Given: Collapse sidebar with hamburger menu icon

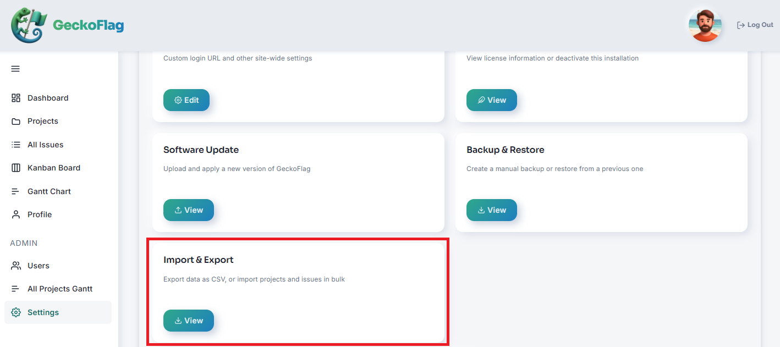Looking at the screenshot, I should coord(15,69).
